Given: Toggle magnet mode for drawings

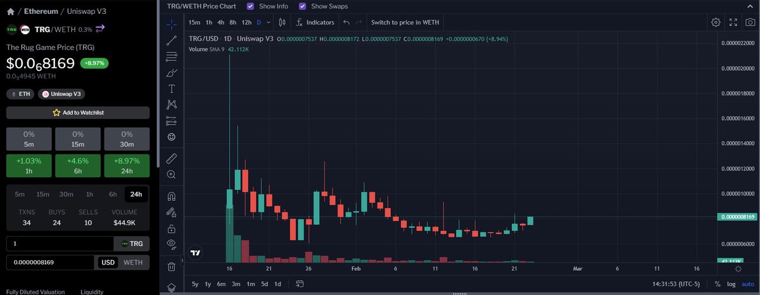Looking at the screenshot, I should pos(172,196).
